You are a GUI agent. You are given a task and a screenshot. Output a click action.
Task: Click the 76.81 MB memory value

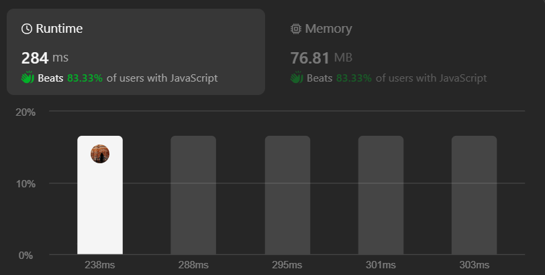click(321, 58)
